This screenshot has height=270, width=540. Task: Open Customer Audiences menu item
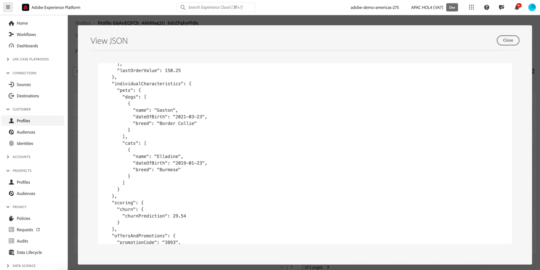[x=33, y=132]
